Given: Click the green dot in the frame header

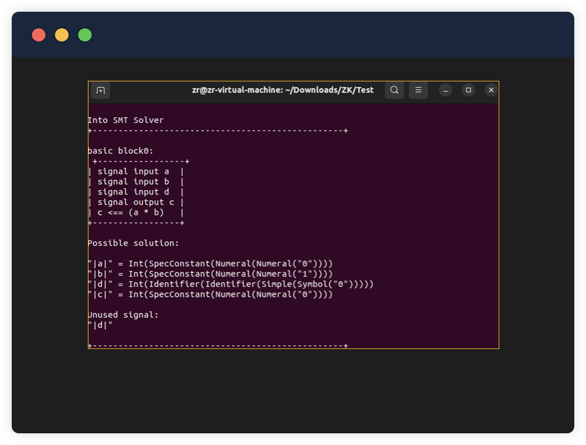Looking at the screenshot, I should (85, 35).
